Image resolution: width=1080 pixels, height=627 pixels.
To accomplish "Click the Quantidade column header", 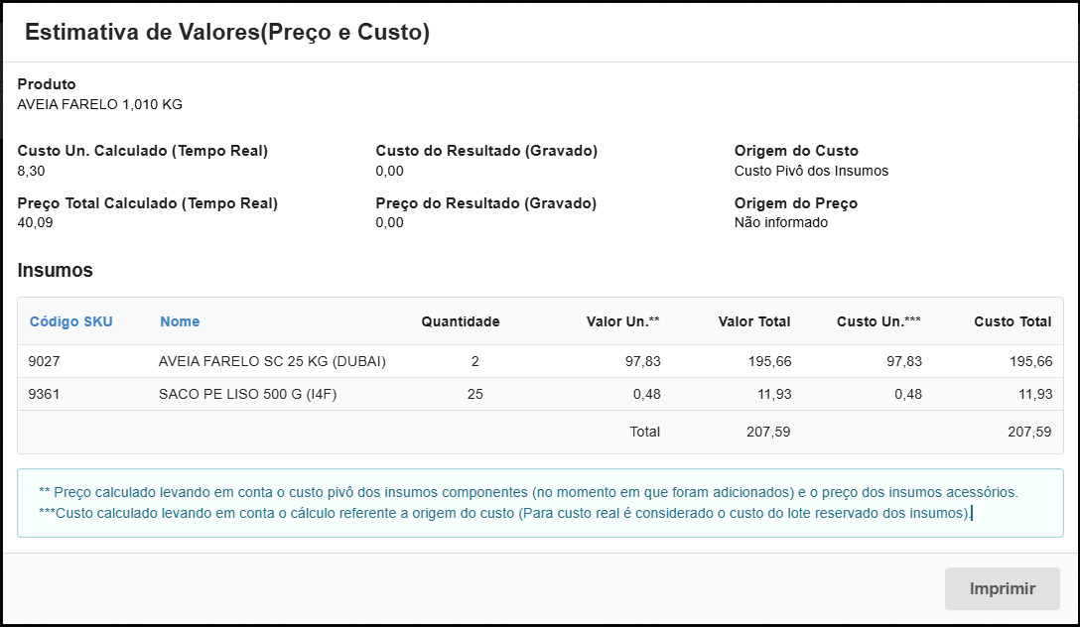I will (x=459, y=321).
